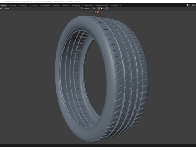196x147 pixels.
Task: Expand the chevron beside the colorful cube
Action: (x=96, y=12)
